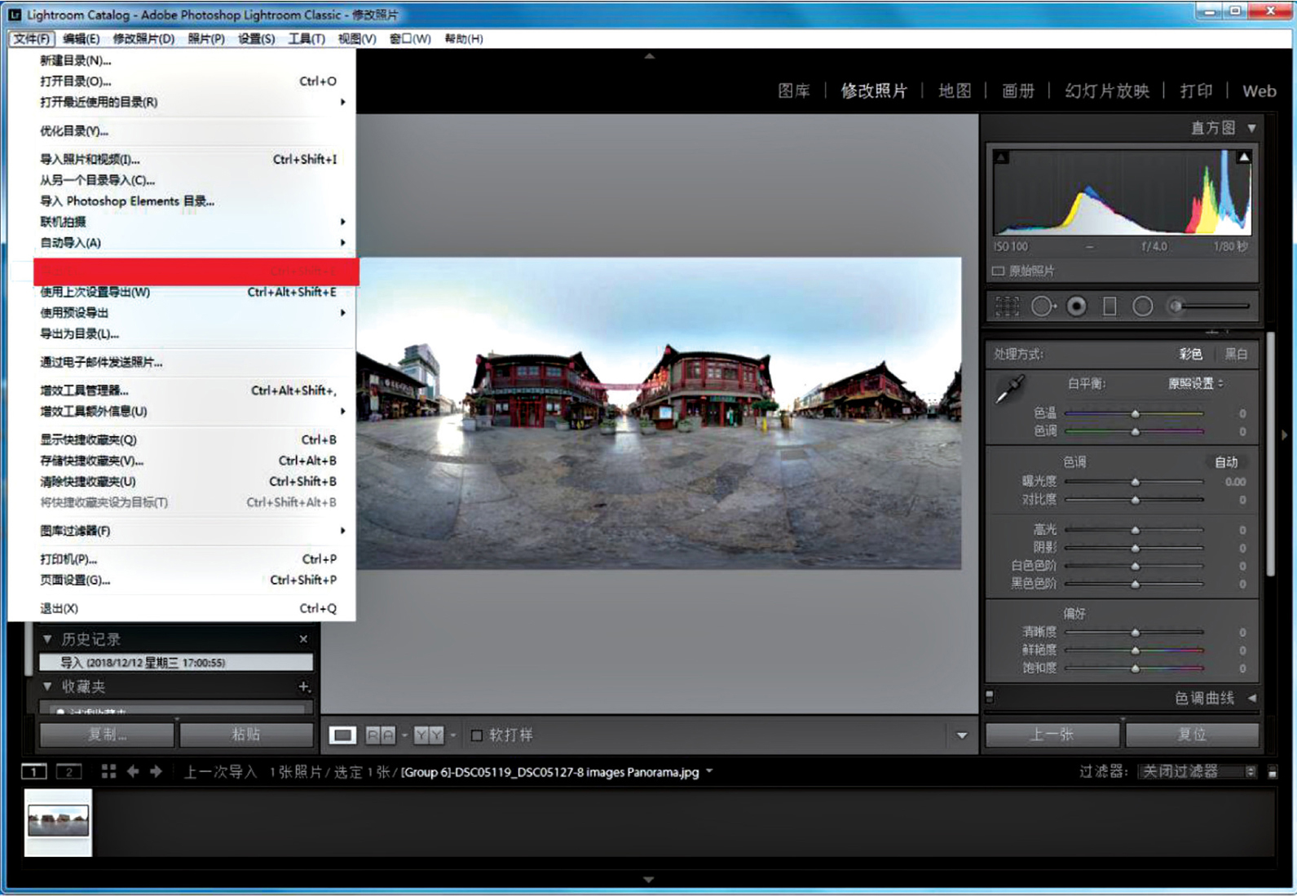
Task: Activate the spot removal tool
Action: (x=1042, y=307)
